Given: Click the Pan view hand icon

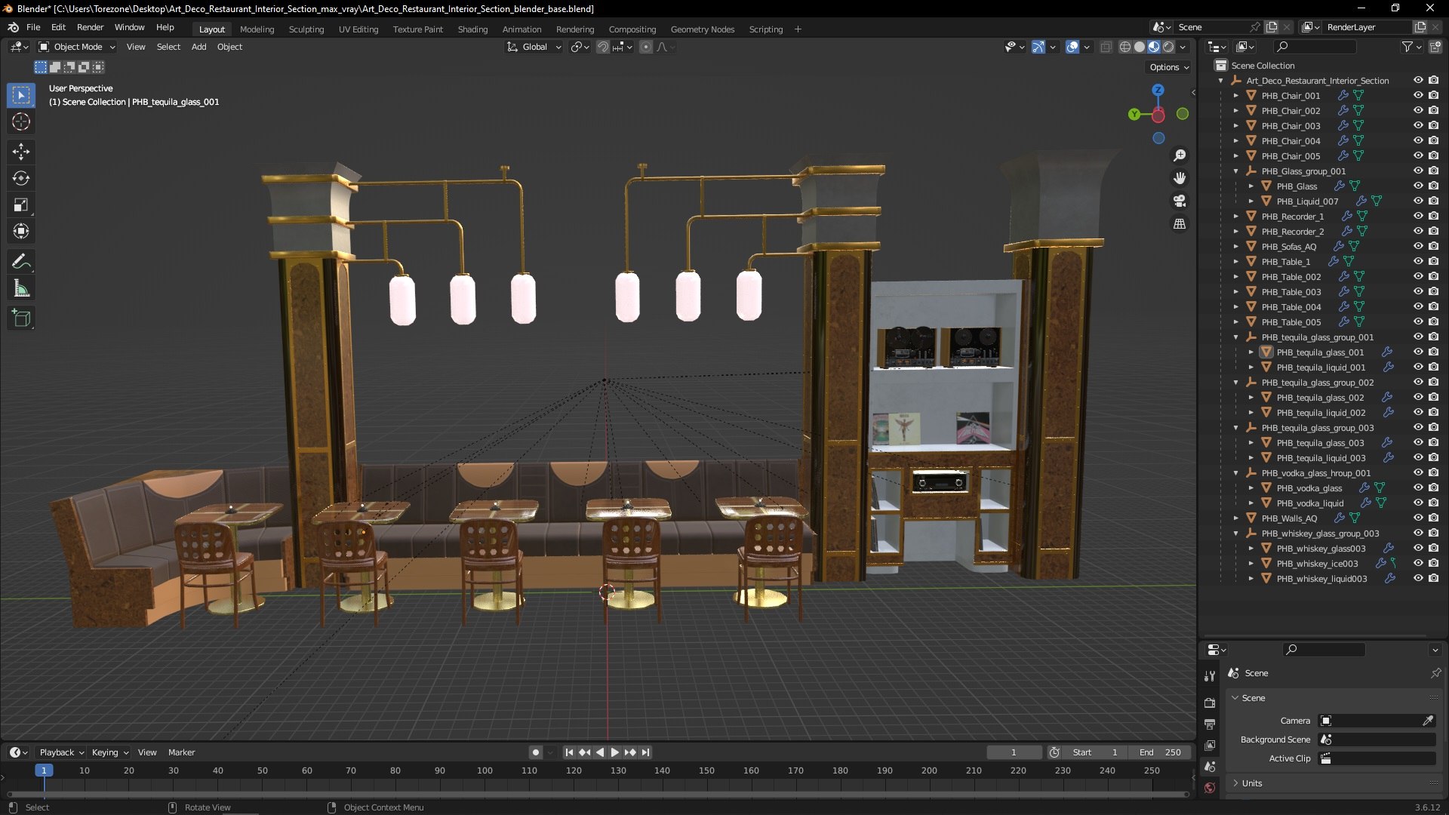Looking at the screenshot, I should (x=1180, y=178).
